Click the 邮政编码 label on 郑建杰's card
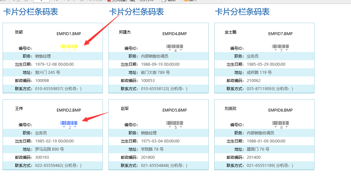The image size is (351, 176). tap(130, 80)
